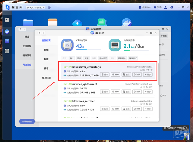Open the settings gear icon
This screenshot has height=142, width=193.
pos(172,7)
